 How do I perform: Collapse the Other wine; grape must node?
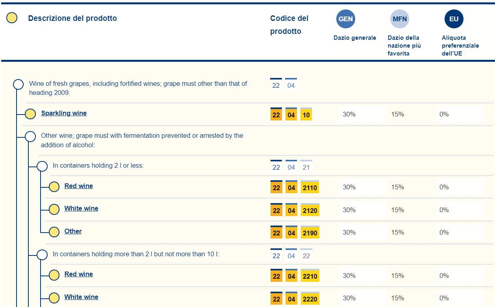(x=30, y=137)
